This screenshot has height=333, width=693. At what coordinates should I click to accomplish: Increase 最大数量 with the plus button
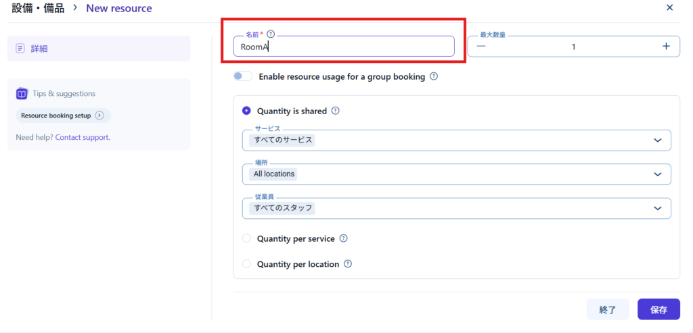666,46
